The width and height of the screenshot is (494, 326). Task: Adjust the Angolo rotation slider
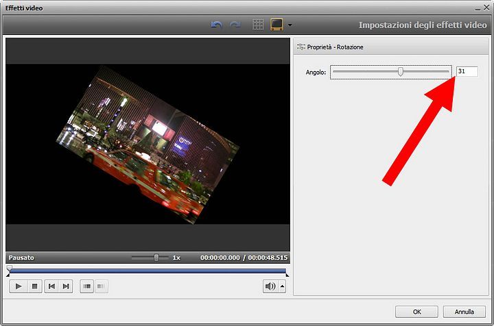point(400,72)
